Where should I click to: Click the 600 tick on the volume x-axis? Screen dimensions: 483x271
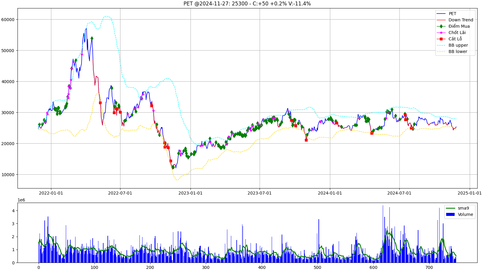[373, 267]
